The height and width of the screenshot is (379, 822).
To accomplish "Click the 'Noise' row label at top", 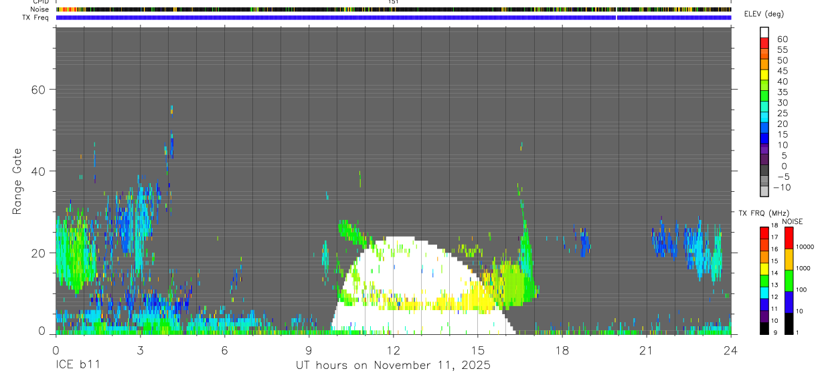I will click(x=39, y=9).
